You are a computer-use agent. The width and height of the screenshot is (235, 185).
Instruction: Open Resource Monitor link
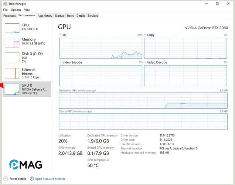tap(50, 179)
